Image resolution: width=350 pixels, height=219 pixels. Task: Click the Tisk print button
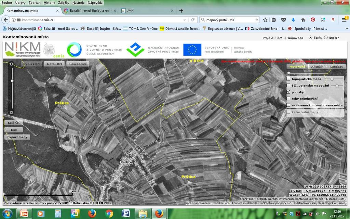pyautogui.click(x=14, y=130)
